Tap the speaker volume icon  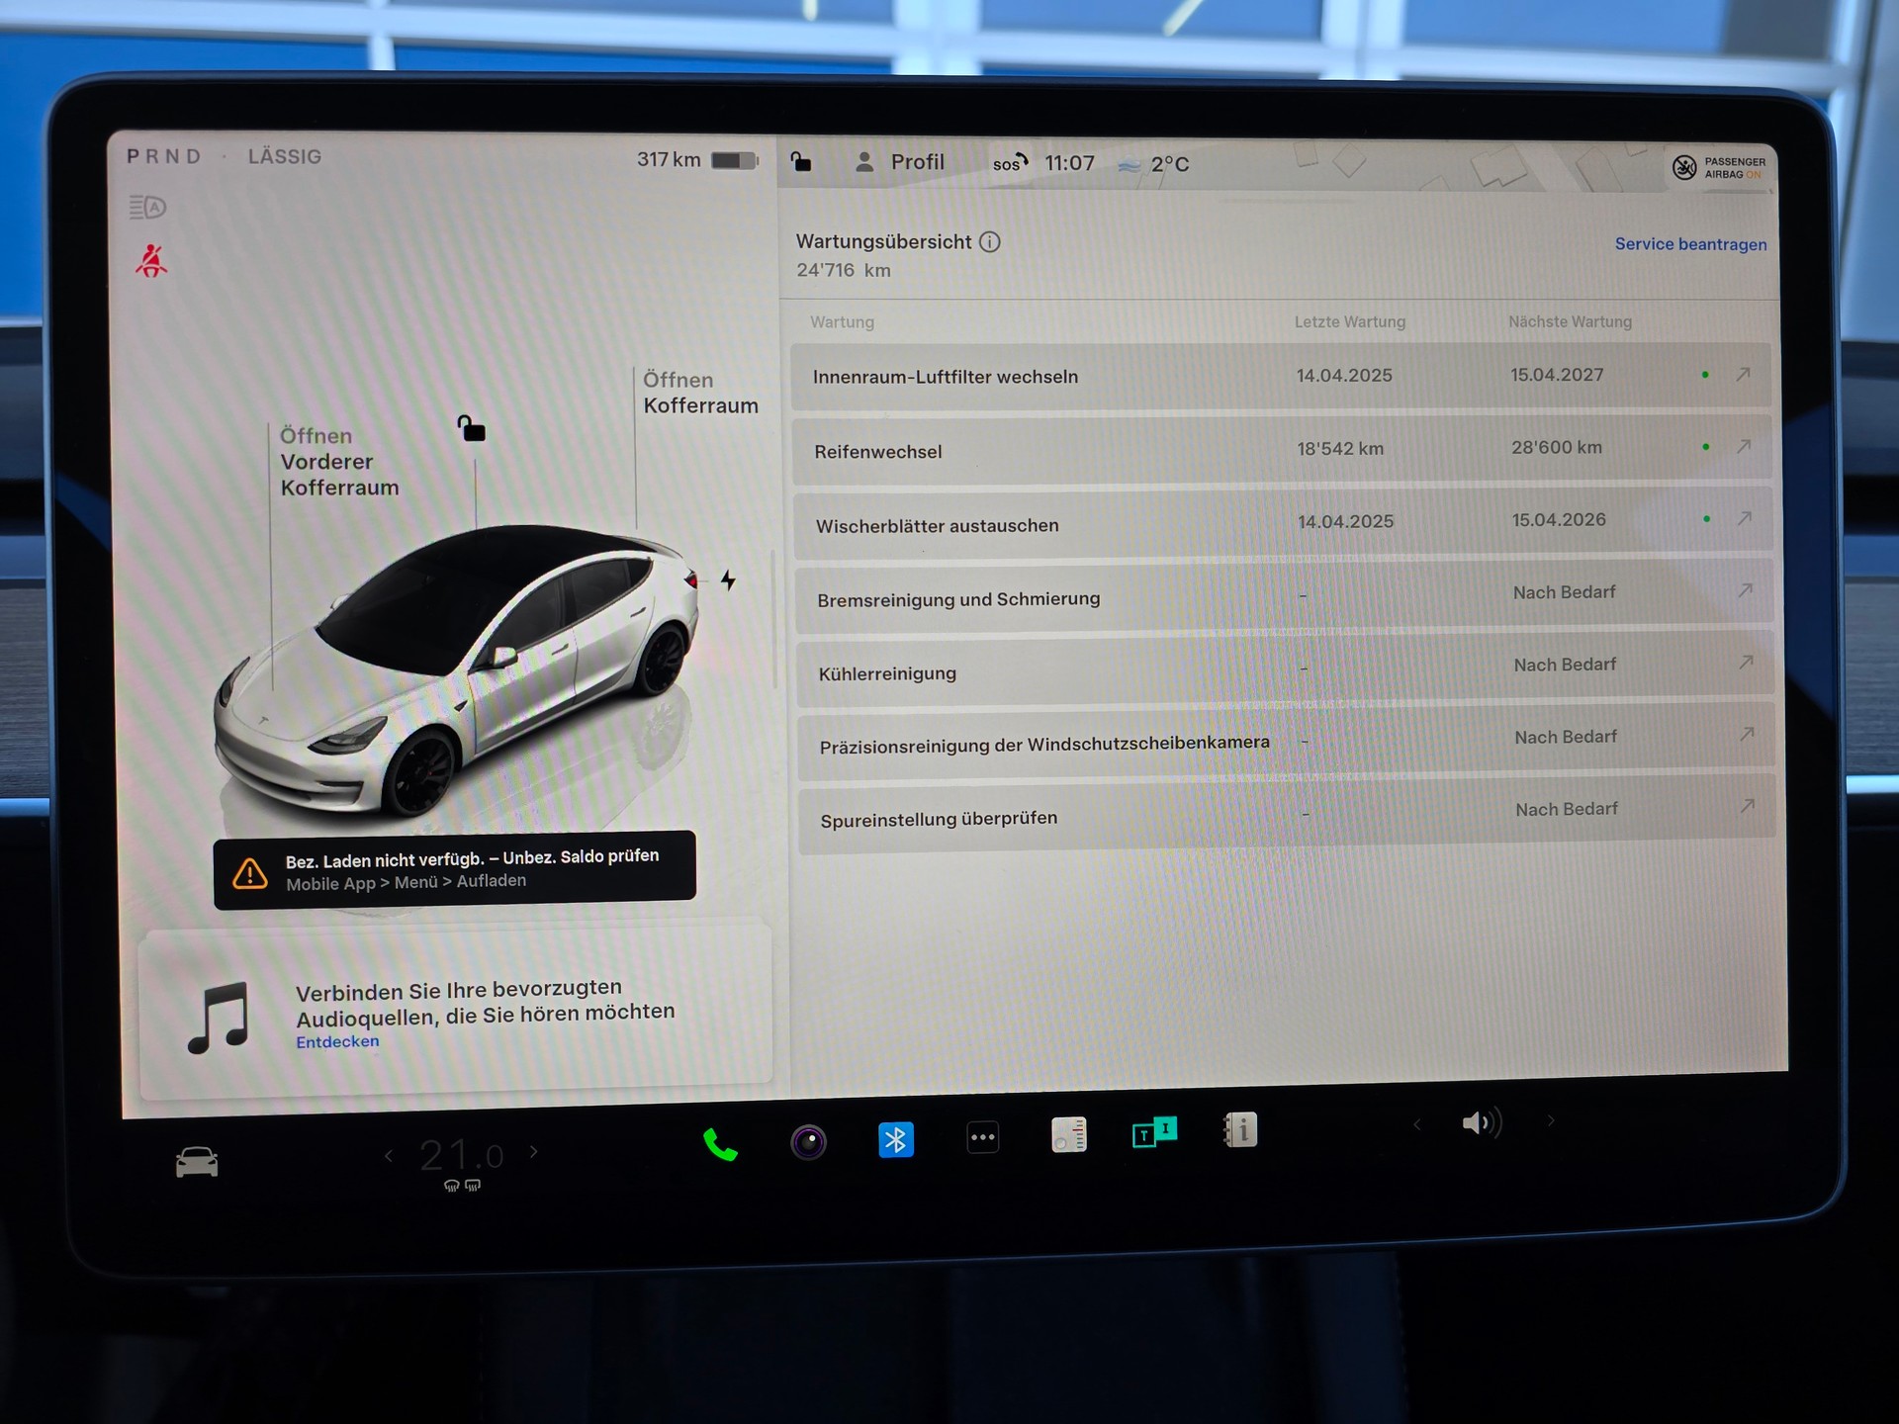click(1482, 1122)
